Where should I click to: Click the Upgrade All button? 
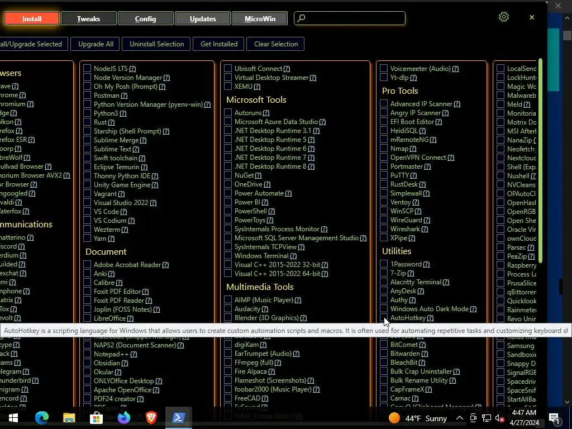(x=96, y=44)
